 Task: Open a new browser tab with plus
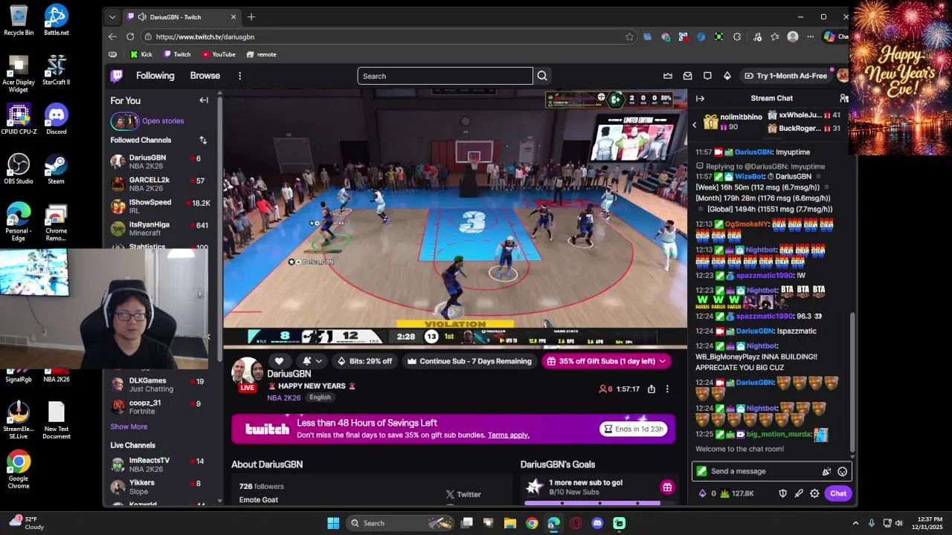[251, 16]
